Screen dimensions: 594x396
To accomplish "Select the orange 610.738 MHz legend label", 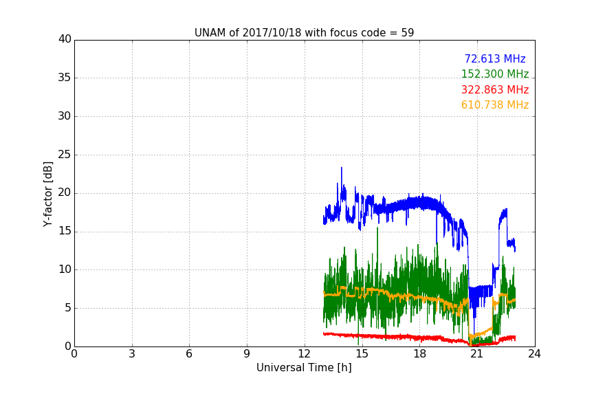I will tap(495, 105).
